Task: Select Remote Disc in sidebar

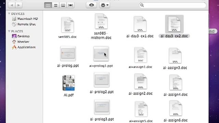Action: click(24, 24)
